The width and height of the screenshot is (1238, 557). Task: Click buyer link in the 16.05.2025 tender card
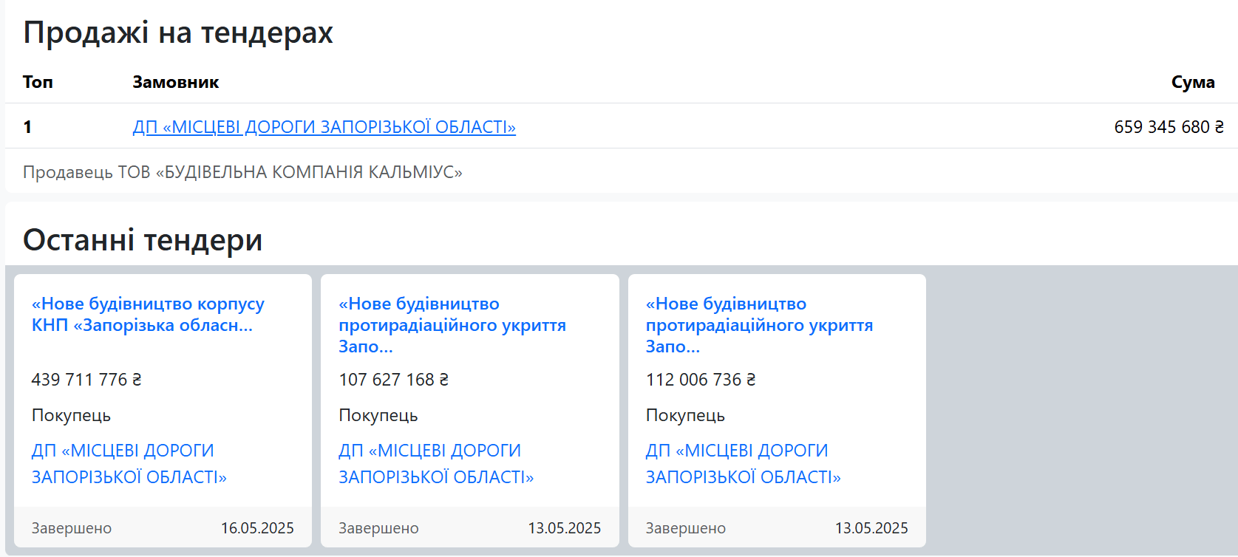[129, 464]
